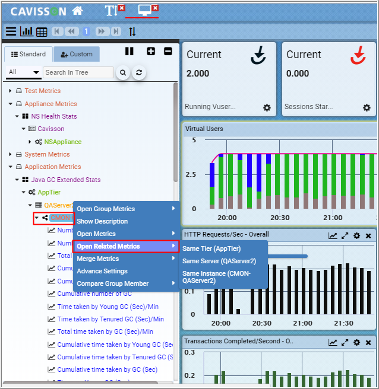Screen dimensions: 379x389
Task: Switch to bar chart view icon
Action: tap(27, 31)
